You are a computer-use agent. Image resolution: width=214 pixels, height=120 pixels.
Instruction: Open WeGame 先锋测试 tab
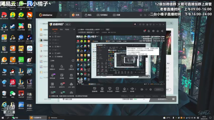pos(102,15)
